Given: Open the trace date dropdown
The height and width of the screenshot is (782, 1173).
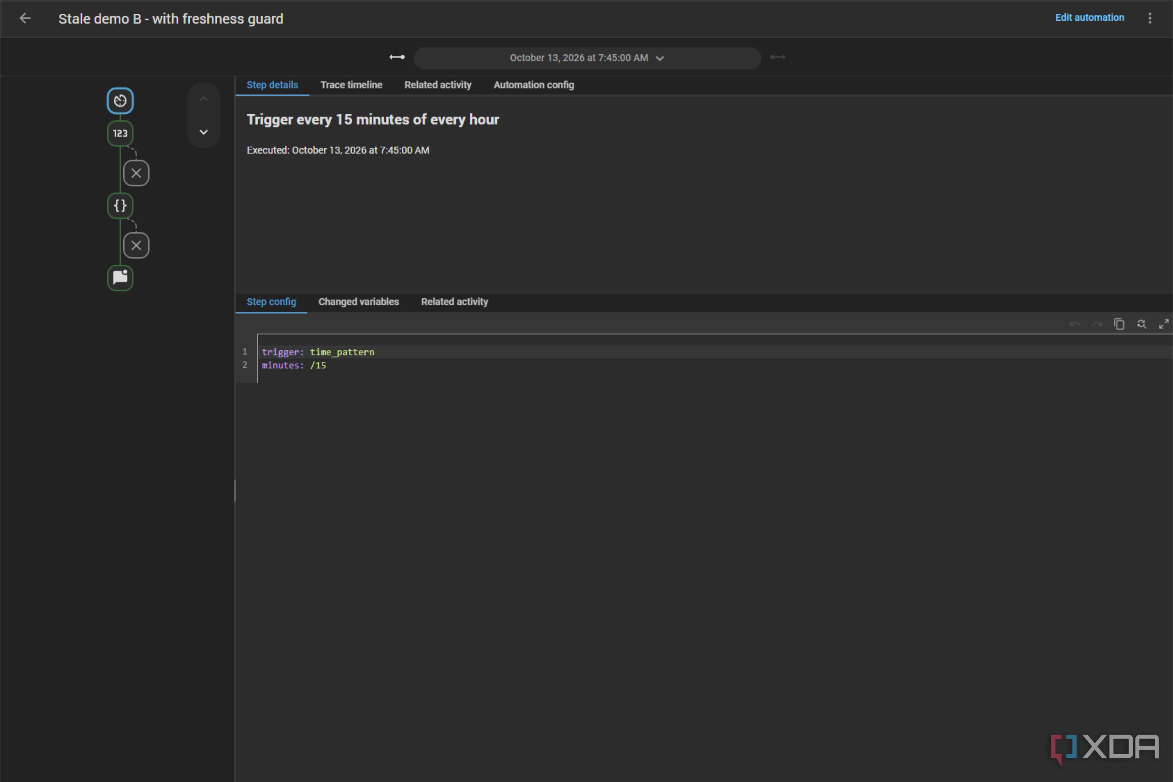Looking at the screenshot, I should point(587,58).
